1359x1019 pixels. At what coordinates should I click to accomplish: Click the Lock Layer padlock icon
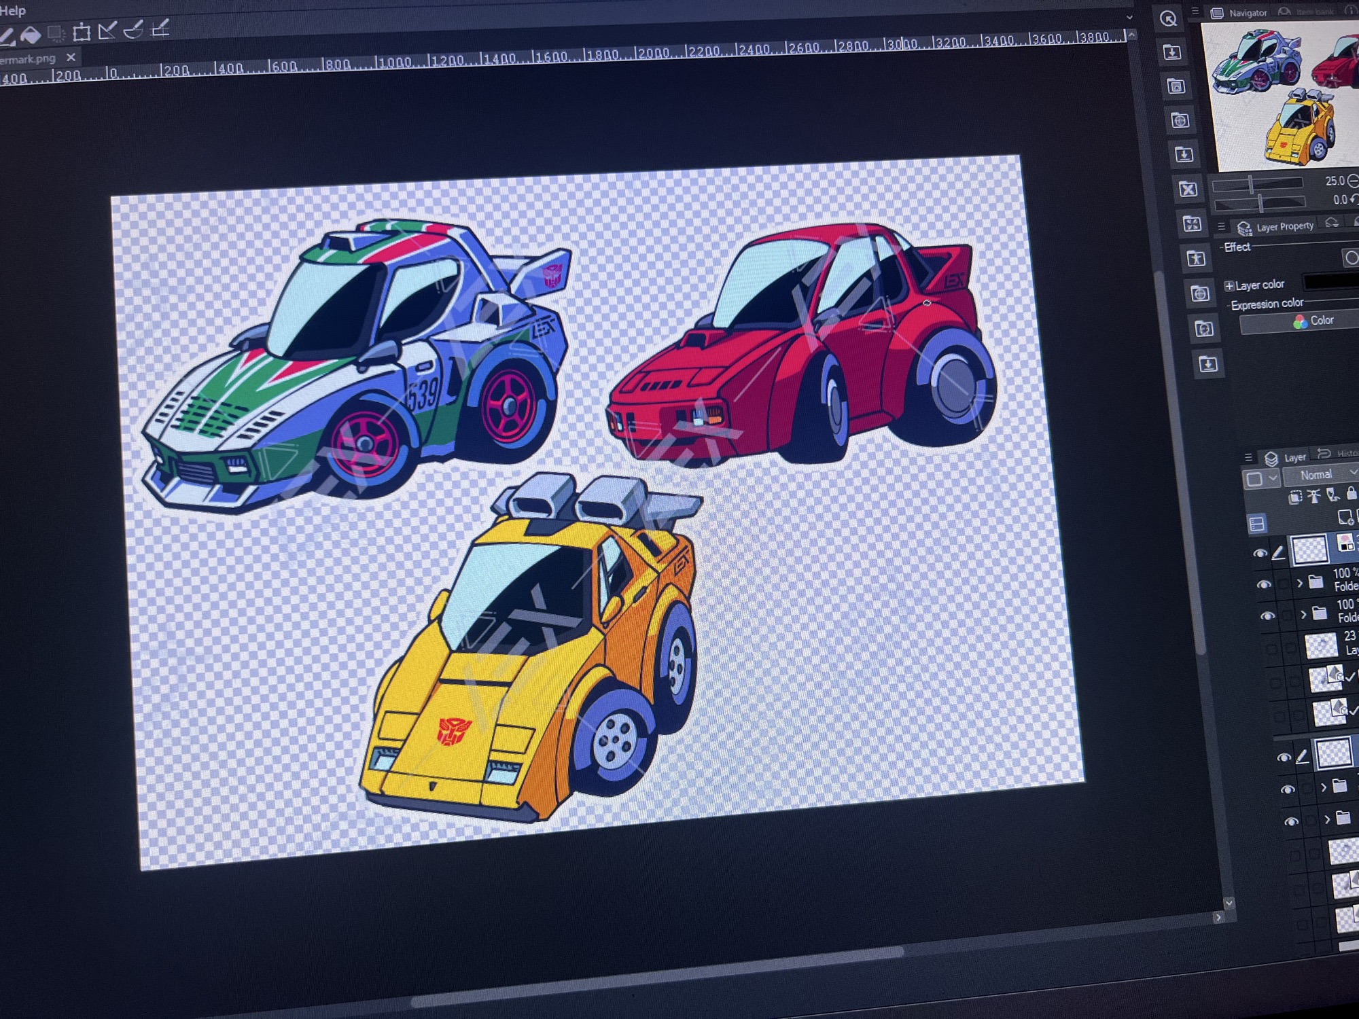pyautogui.click(x=1351, y=493)
